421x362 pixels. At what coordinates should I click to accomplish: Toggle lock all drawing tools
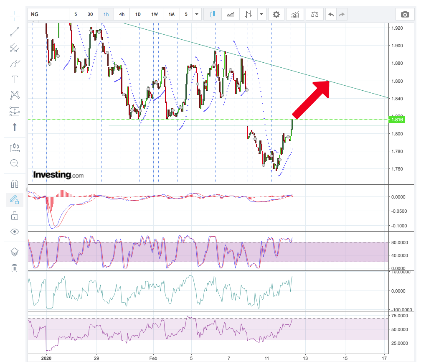pos(14,216)
